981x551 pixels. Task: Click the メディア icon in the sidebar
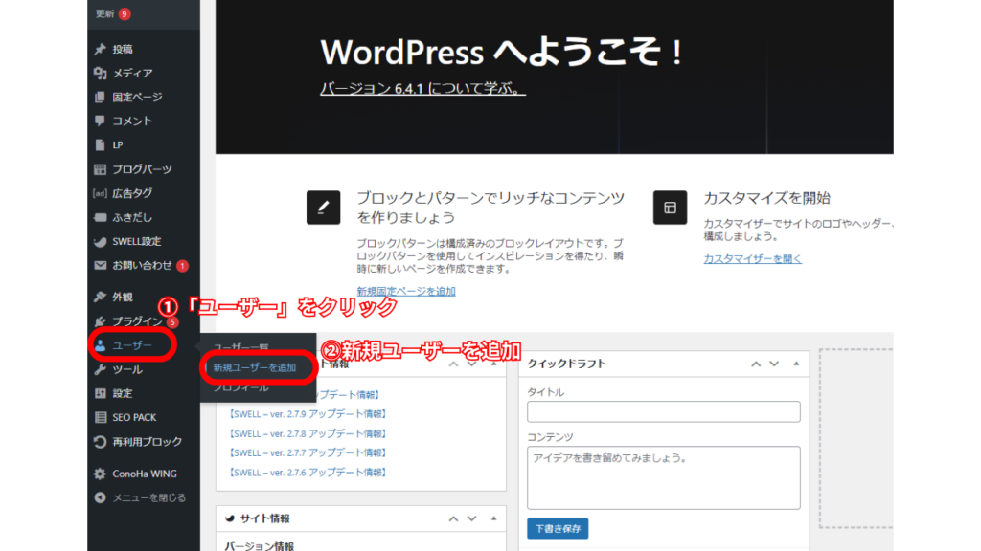(100, 73)
